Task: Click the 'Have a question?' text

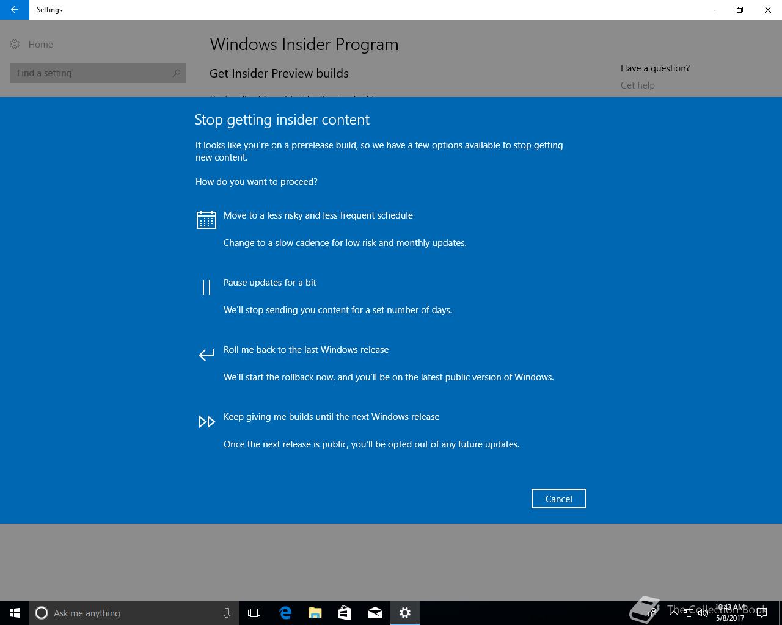Action: (x=655, y=68)
